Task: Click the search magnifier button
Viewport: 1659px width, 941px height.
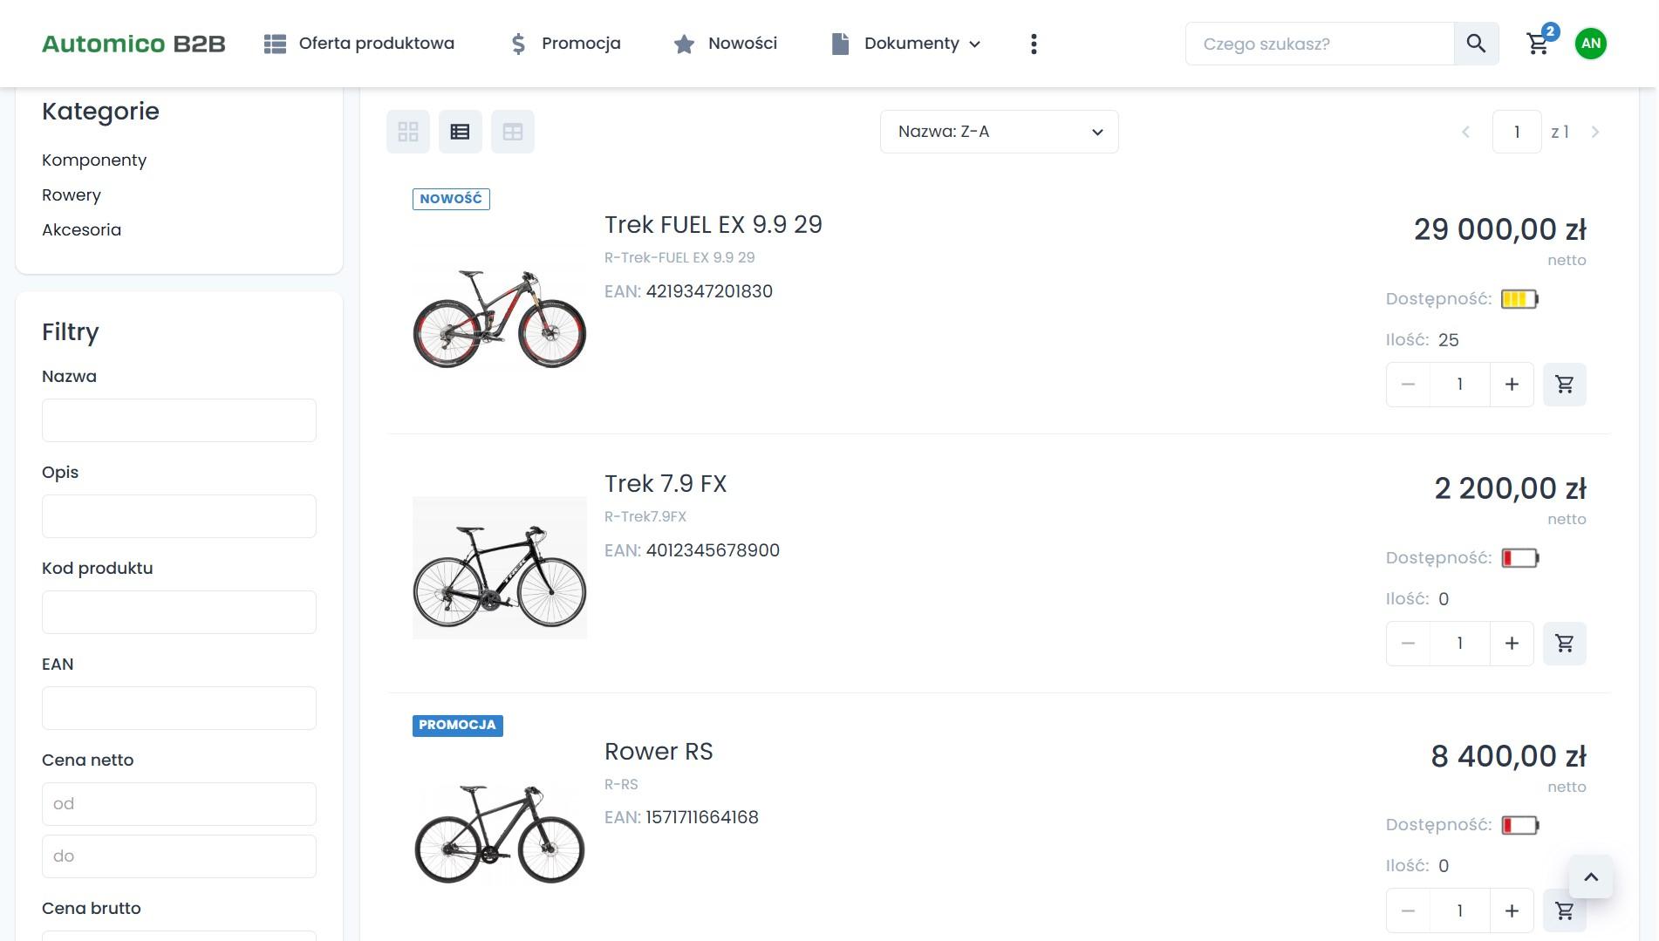Action: click(1476, 44)
